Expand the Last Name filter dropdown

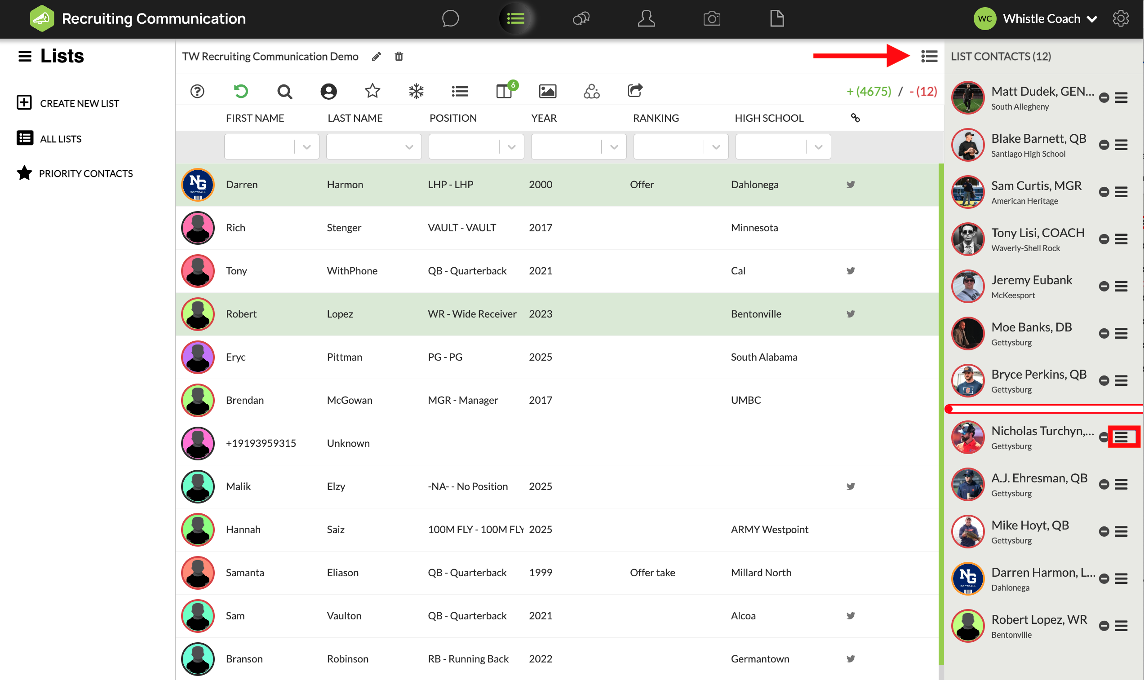409,147
